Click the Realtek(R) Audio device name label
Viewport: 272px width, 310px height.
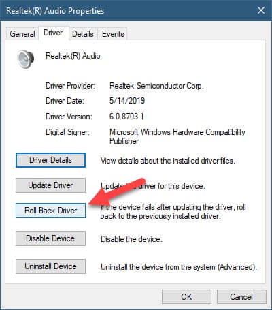click(x=73, y=56)
